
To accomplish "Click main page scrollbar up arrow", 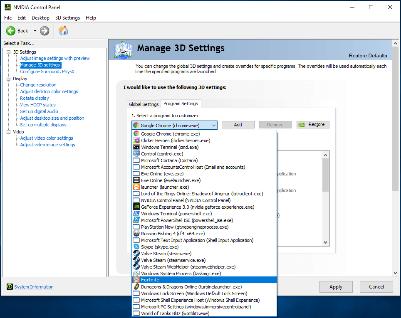I will tap(395, 43).
